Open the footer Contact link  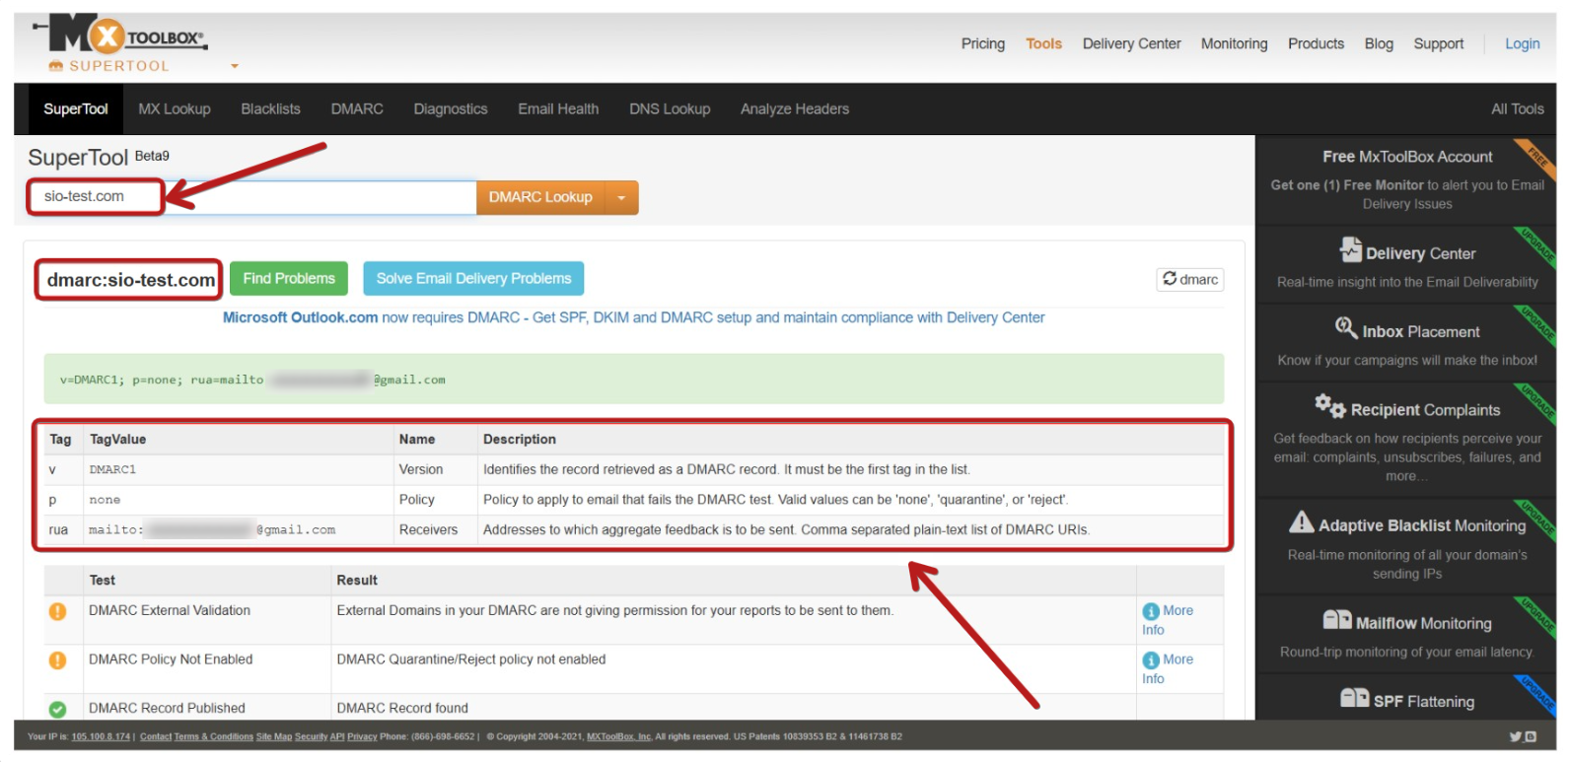pos(156,736)
